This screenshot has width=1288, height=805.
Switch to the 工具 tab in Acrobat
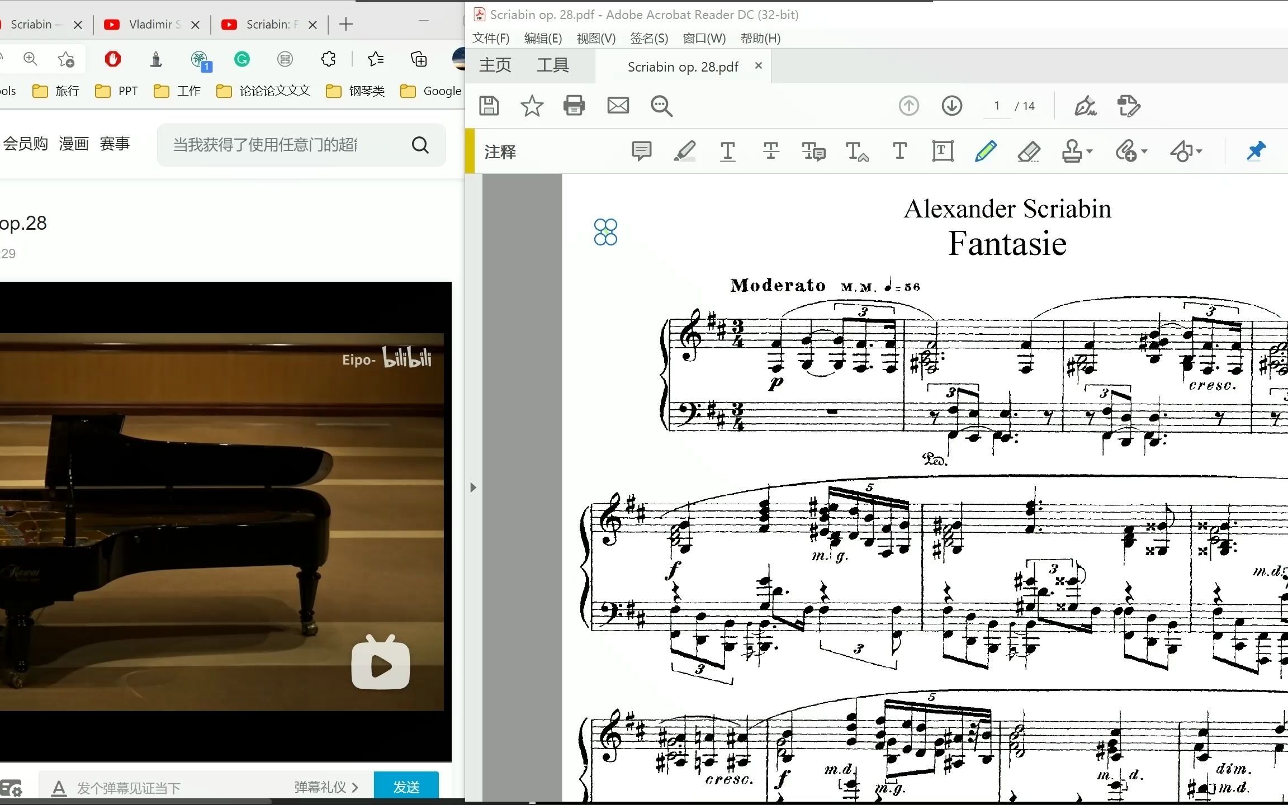coord(553,65)
